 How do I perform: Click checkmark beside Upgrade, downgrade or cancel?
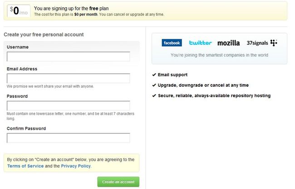pos(154,85)
